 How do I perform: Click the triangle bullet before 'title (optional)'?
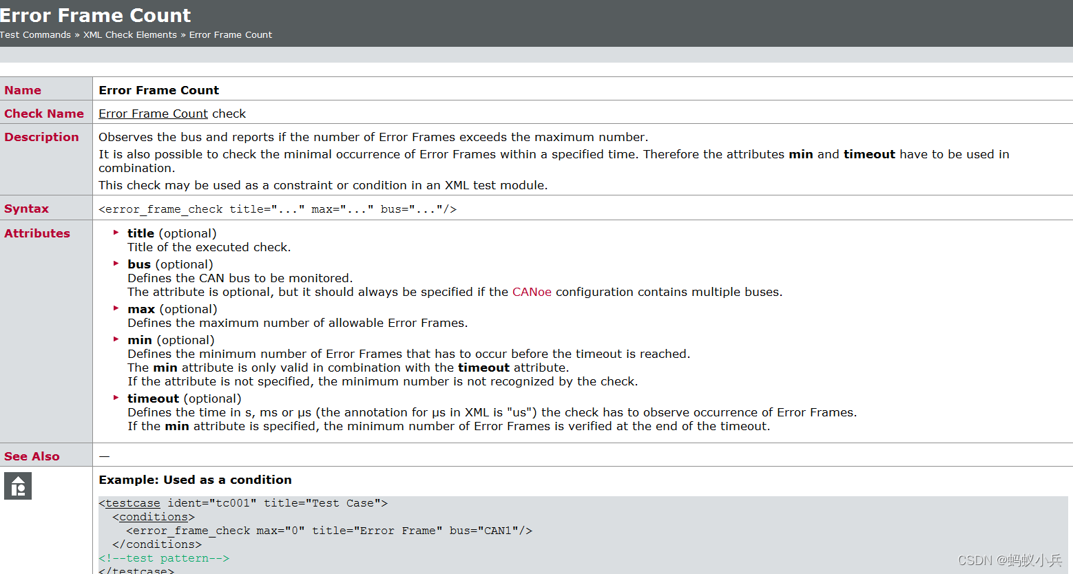coord(116,233)
